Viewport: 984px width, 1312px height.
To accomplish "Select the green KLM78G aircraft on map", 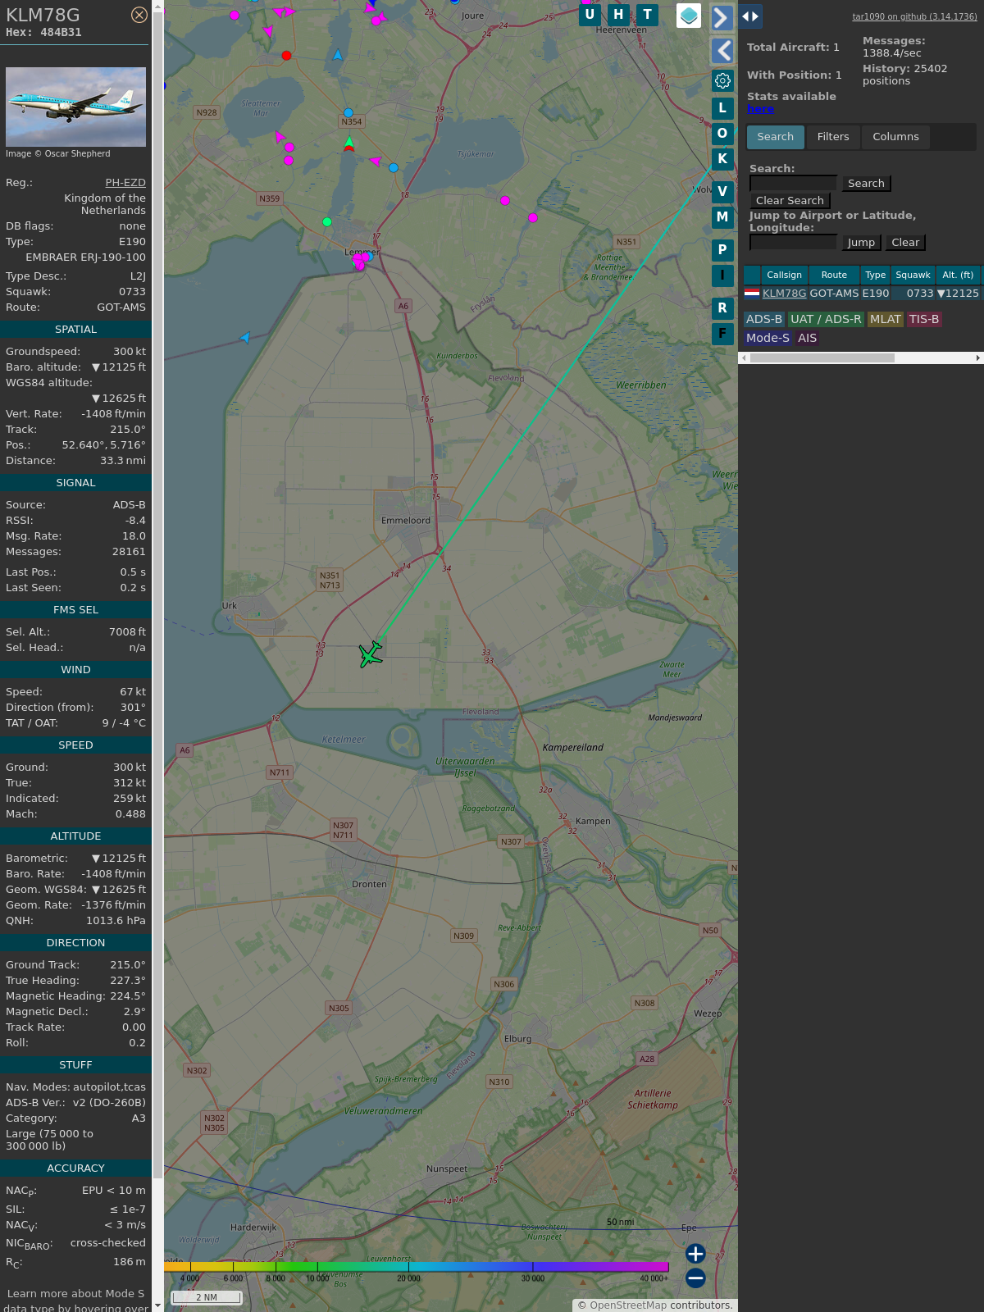I will tap(371, 654).
